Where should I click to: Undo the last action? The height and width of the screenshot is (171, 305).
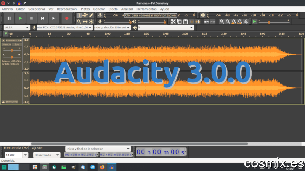coord(207,22)
